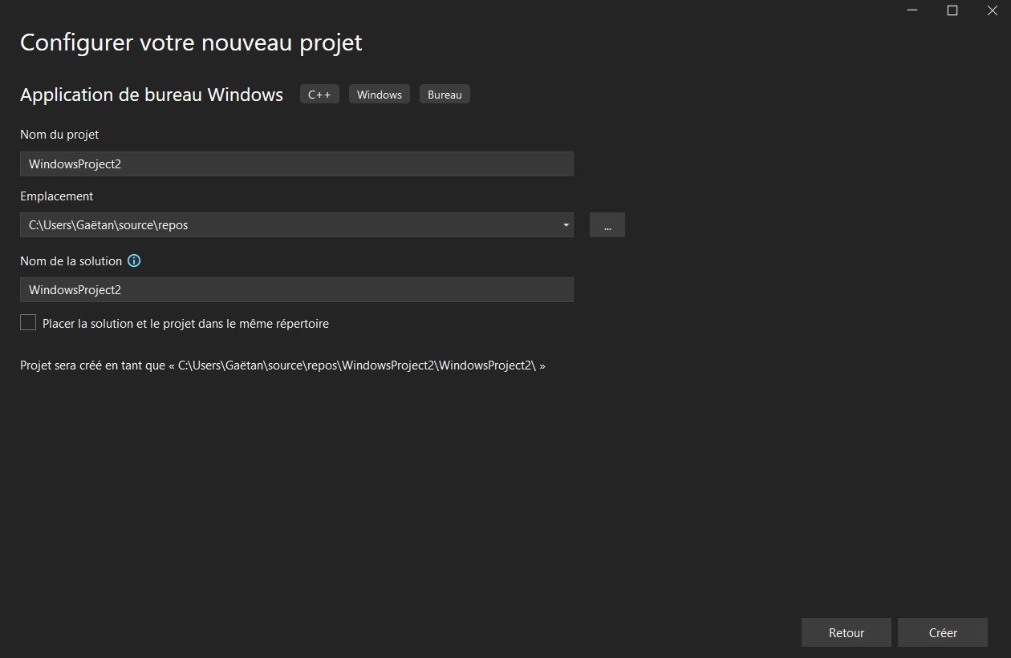The height and width of the screenshot is (658, 1011).
Task: Click the 'Nom du projet' label
Action: (x=59, y=135)
